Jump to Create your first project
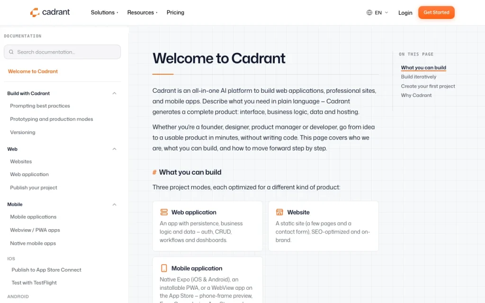 (x=428, y=86)
